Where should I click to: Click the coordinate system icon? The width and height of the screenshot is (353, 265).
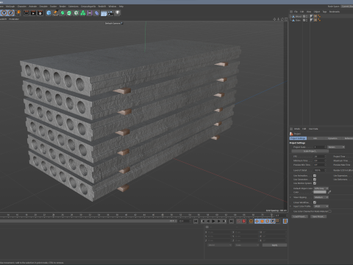point(18,13)
